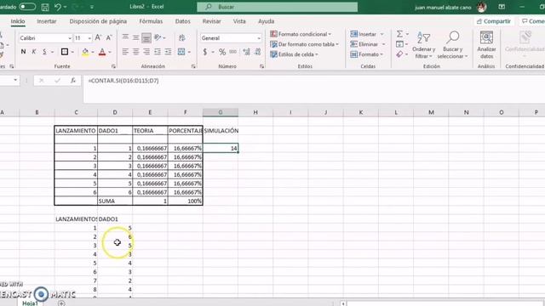Align text to middle icon
Image resolution: width=545 pixels, height=306 pixels.
136,37
